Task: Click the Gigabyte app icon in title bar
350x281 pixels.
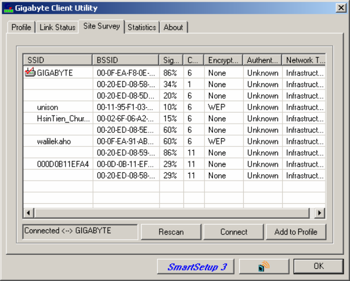Action: (9, 8)
